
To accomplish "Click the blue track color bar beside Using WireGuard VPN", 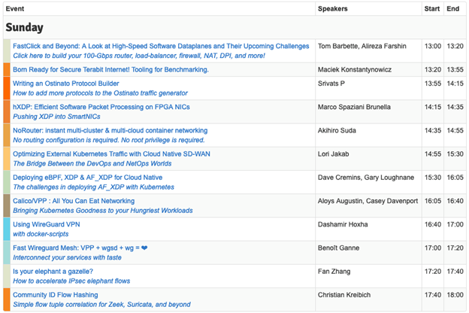I will (x=7, y=229).
